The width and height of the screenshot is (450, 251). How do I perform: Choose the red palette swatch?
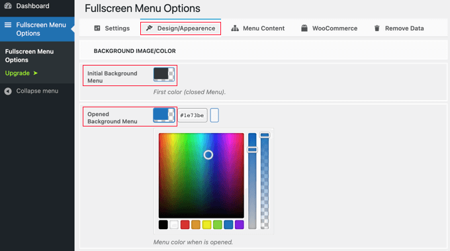point(185,225)
